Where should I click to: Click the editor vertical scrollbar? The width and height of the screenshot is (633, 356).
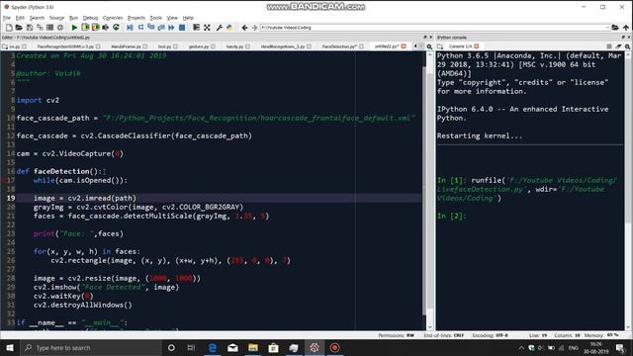coord(429,190)
